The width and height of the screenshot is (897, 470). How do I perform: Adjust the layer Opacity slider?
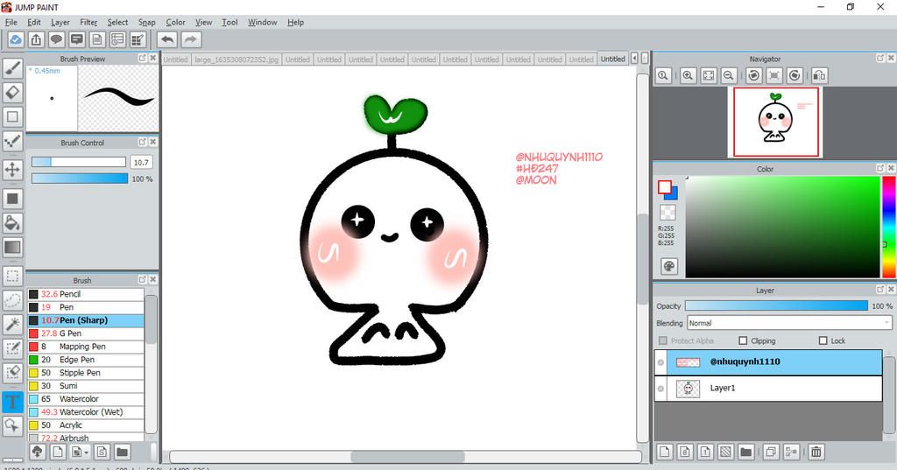(x=776, y=306)
